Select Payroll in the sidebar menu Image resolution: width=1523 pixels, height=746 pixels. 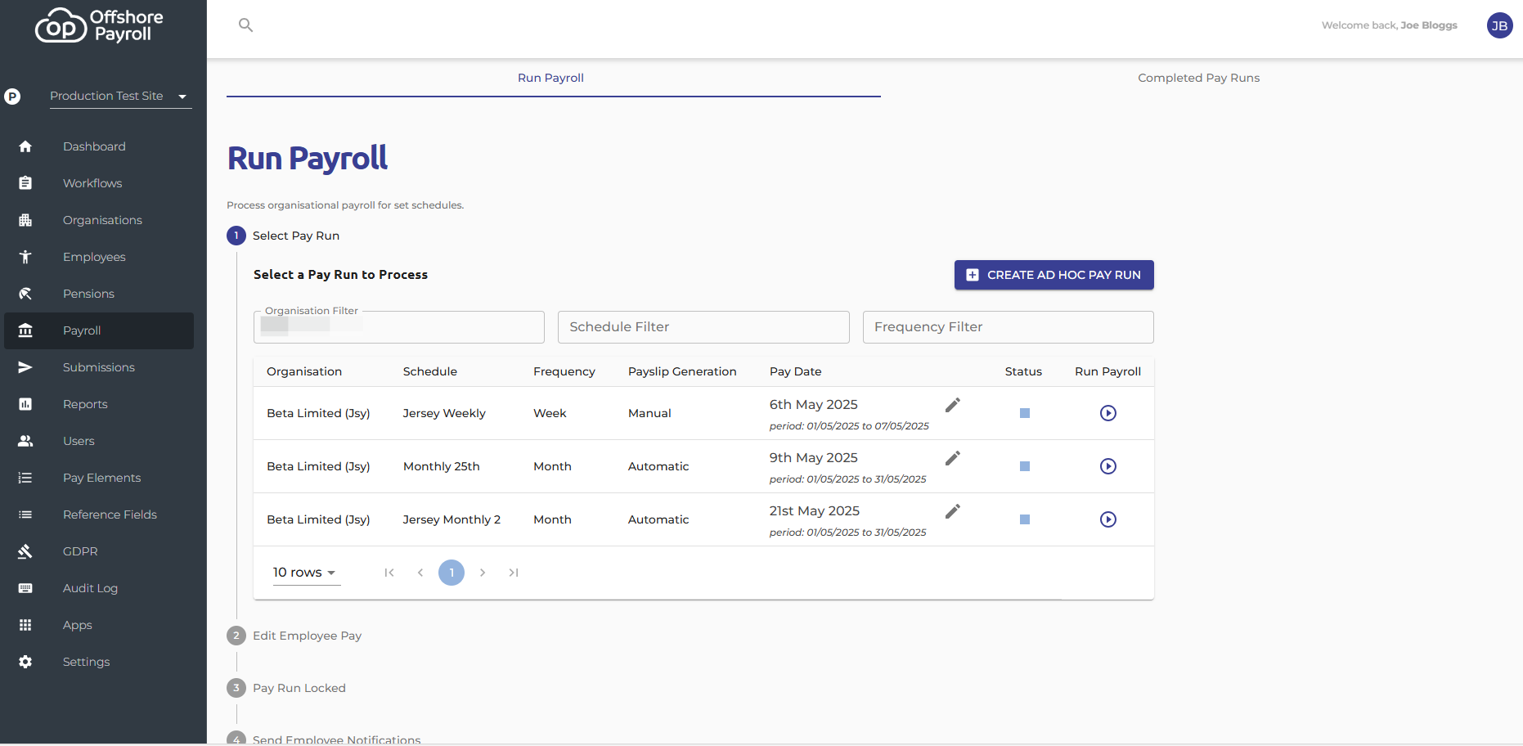(x=99, y=330)
